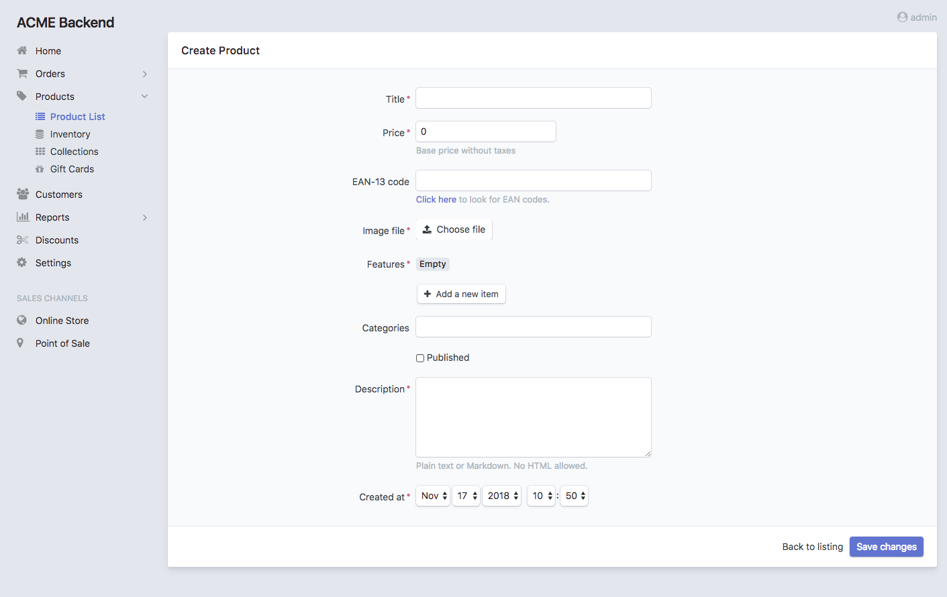
Task: Click the Gift Cards gift icon
Action: pos(40,169)
